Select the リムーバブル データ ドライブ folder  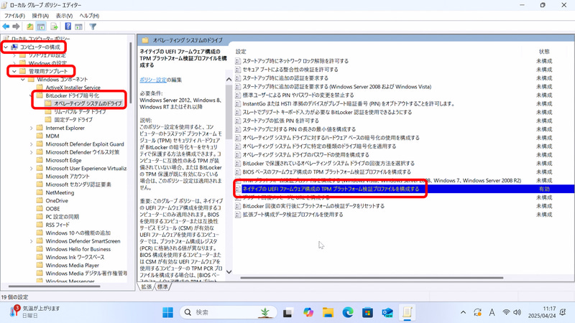[80, 111]
